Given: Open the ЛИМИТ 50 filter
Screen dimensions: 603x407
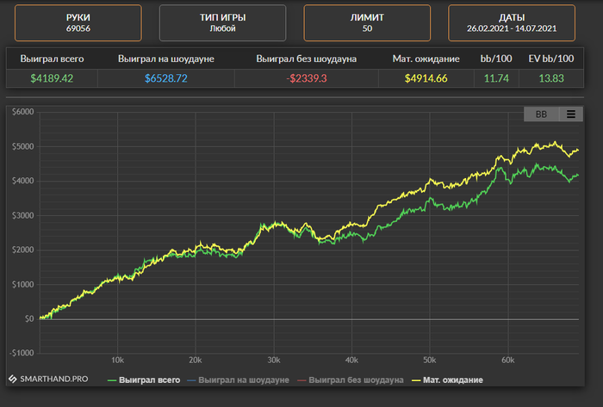Looking at the screenshot, I should (x=367, y=22).
